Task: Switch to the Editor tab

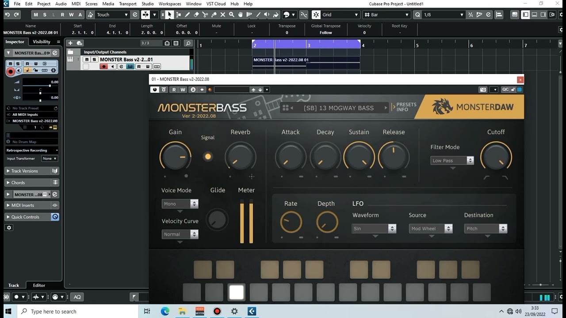Action: tap(39, 285)
